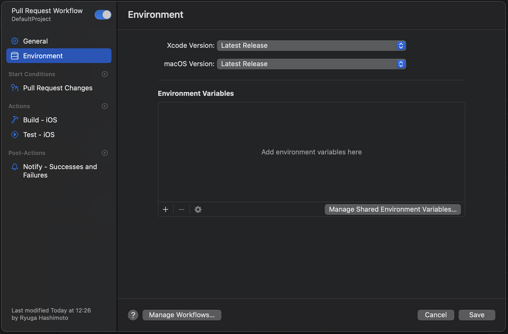The height and width of the screenshot is (334, 508).
Task: Click the Manage Workflows button
Action: pyautogui.click(x=182, y=315)
